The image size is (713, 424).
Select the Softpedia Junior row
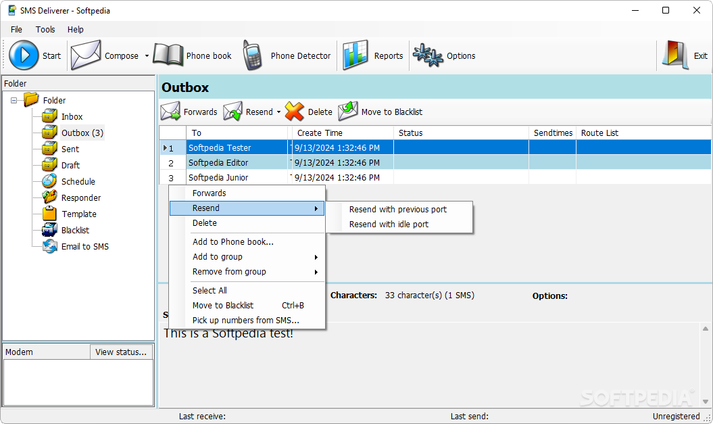pyautogui.click(x=435, y=177)
